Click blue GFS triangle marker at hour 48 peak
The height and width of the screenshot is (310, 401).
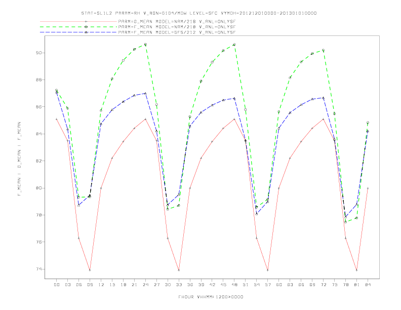[234, 98]
